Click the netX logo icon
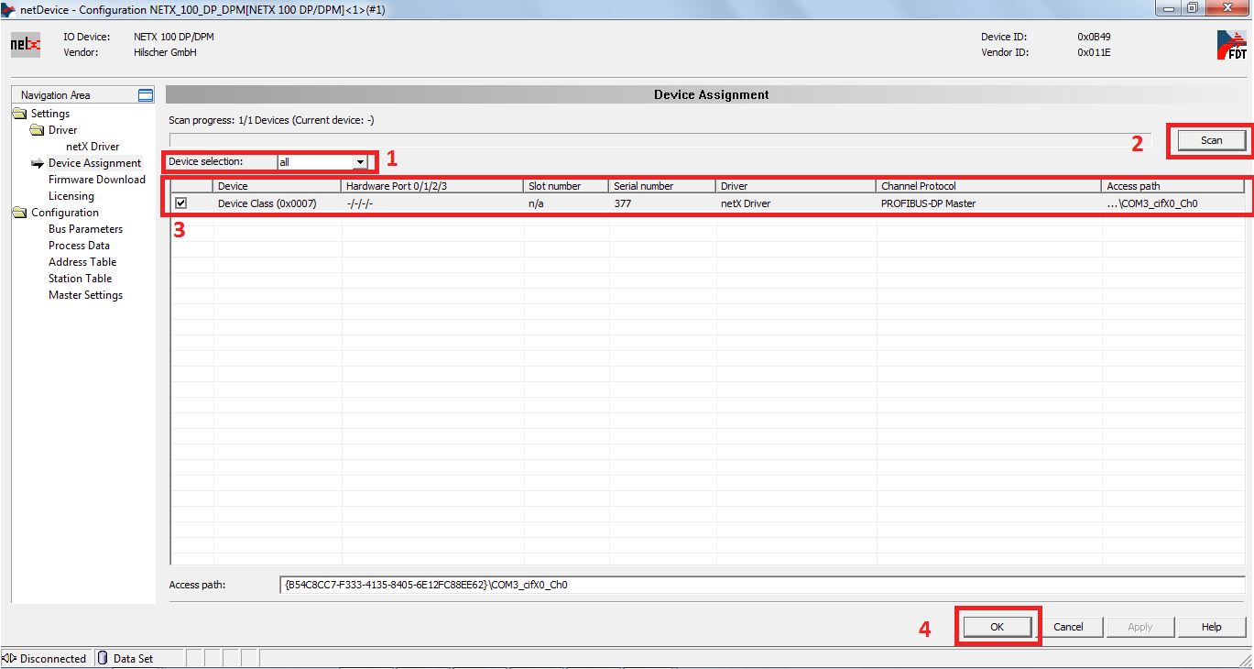Image resolution: width=1254 pixels, height=669 pixels. [25, 44]
